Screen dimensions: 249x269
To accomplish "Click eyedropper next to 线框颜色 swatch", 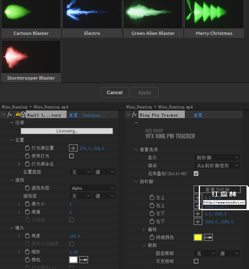I will (208, 237).
